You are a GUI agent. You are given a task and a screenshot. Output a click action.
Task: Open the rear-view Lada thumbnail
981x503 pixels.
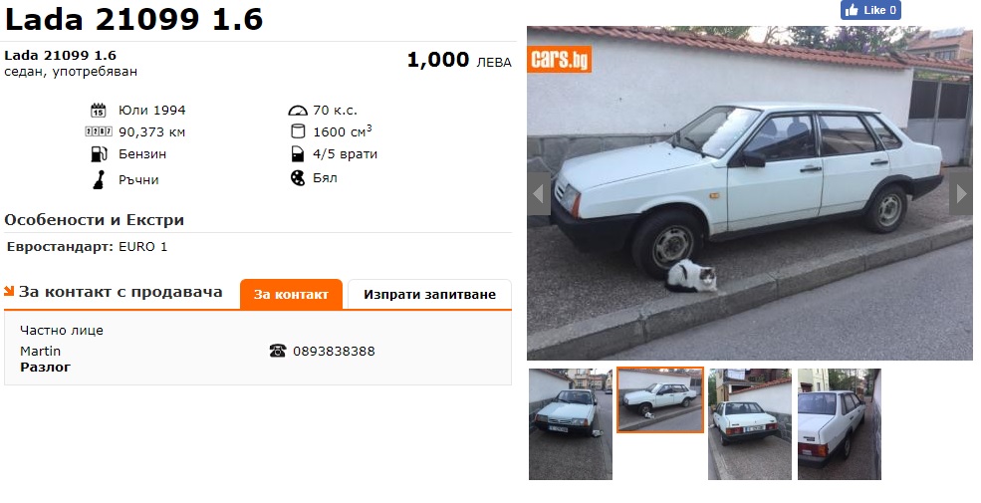point(750,424)
